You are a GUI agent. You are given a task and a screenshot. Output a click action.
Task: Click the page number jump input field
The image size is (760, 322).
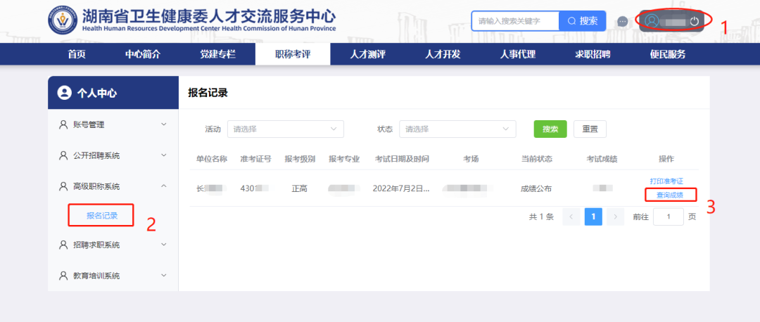(x=668, y=217)
